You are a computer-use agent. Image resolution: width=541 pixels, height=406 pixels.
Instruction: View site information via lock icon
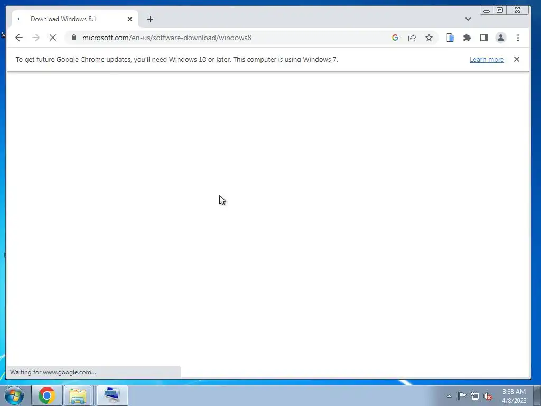pyautogui.click(x=74, y=38)
